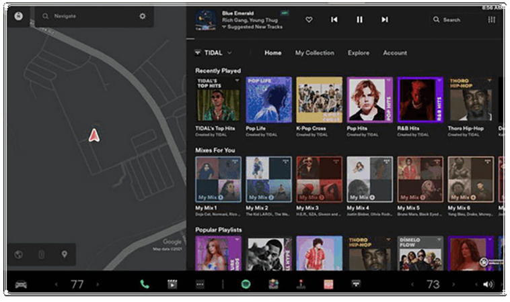Viewport: 510px width, 302px height.
Task: Tap the magnifier icon beside Search
Action: click(436, 19)
